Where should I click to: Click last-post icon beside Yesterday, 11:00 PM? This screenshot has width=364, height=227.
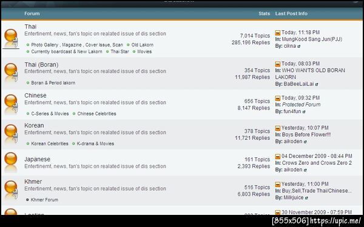(x=278, y=185)
